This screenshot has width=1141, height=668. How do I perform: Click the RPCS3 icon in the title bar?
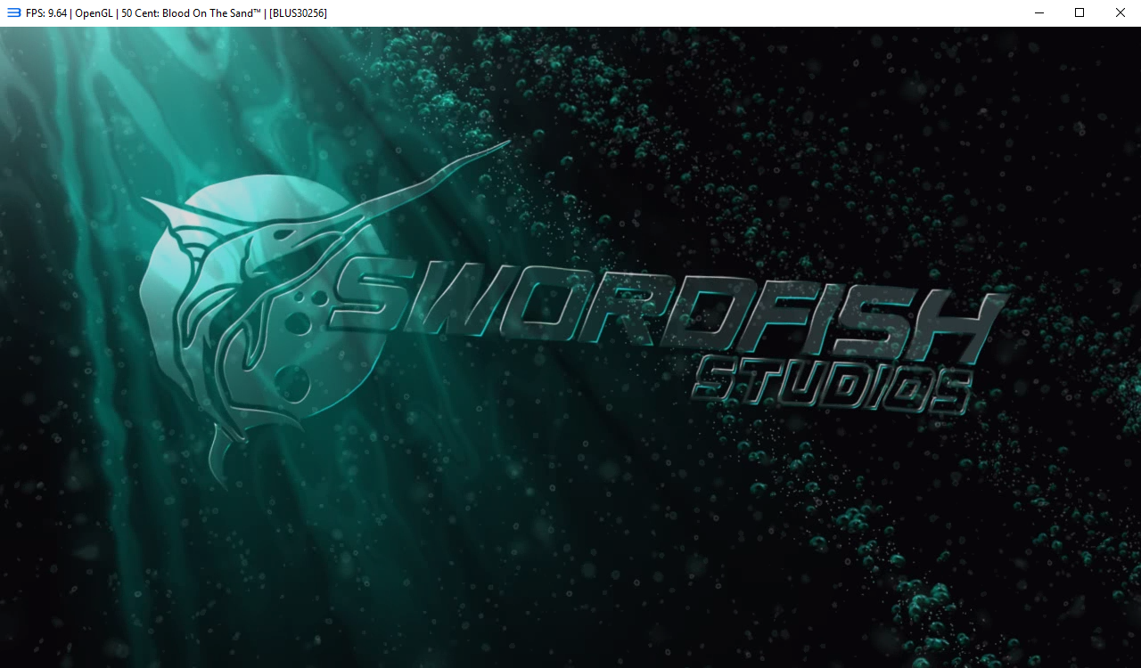coord(13,12)
